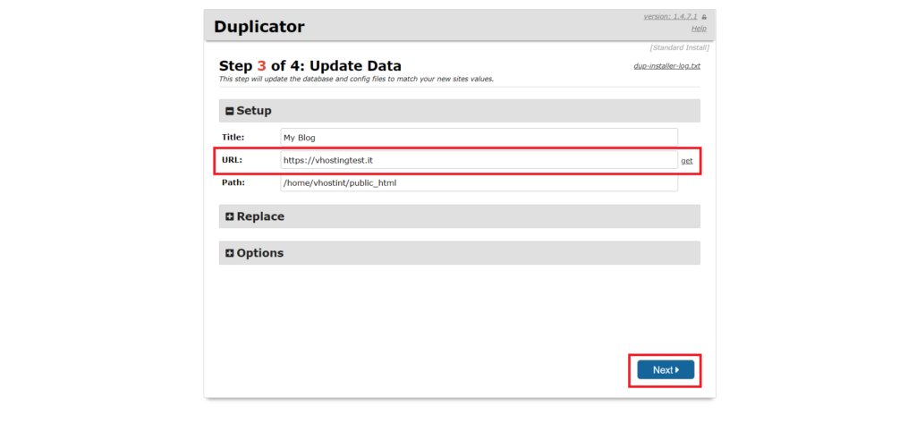
Task: Collapse the Setup section
Action: click(x=459, y=110)
